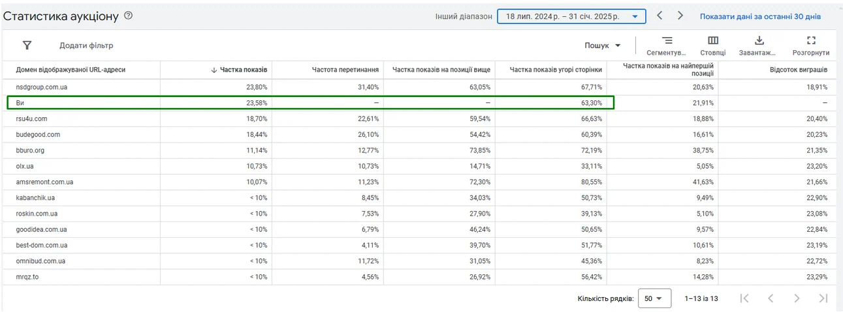Click the Кількість рядків label
843x312 pixels.
(x=605, y=298)
